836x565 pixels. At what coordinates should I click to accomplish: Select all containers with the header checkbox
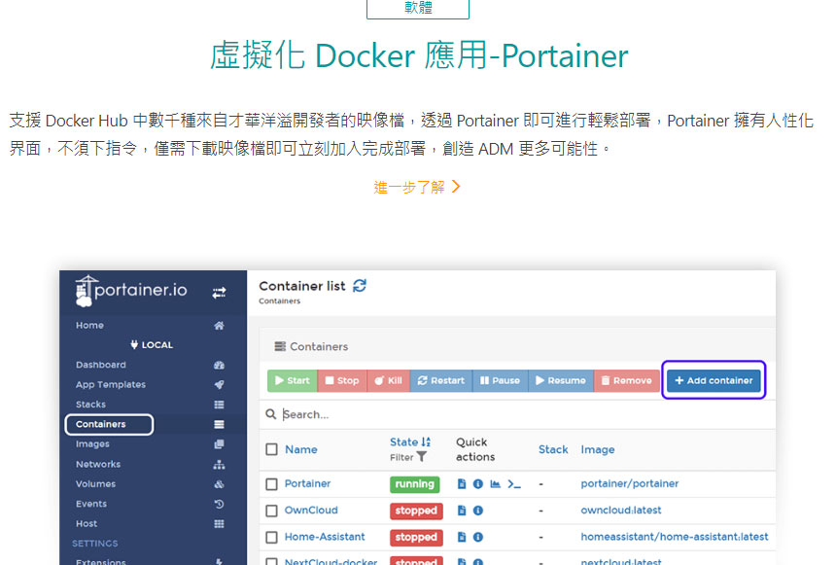pyautogui.click(x=272, y=449)
